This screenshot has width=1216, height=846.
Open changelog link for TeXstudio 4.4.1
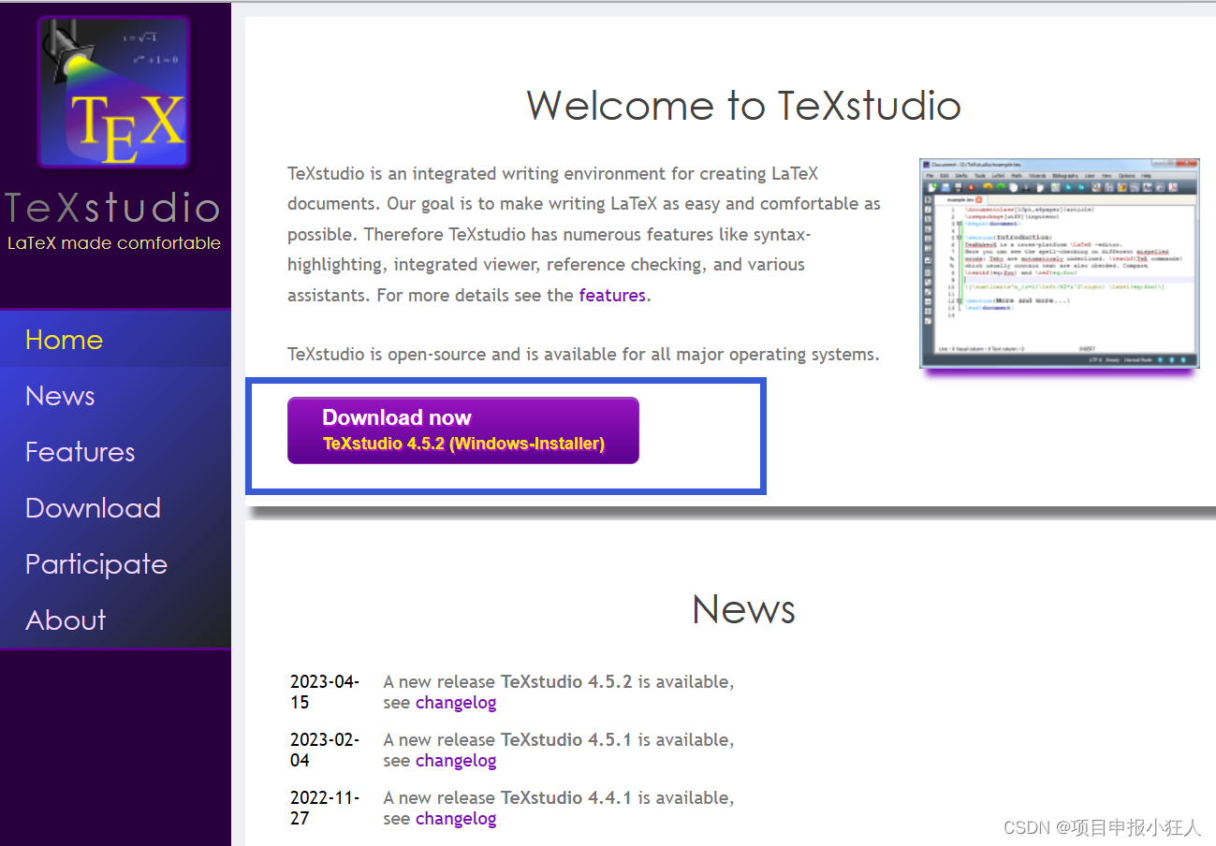(x=456, y=819)
